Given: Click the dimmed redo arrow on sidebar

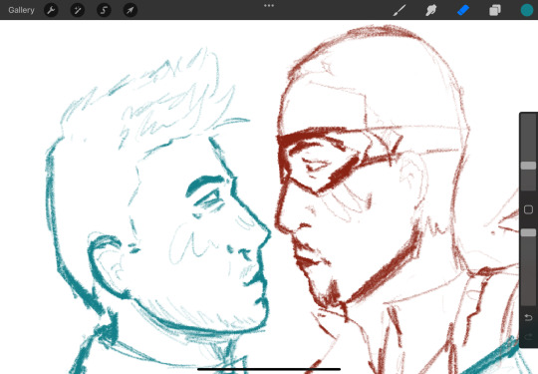Looking at the screenshot, I should 528,336.
